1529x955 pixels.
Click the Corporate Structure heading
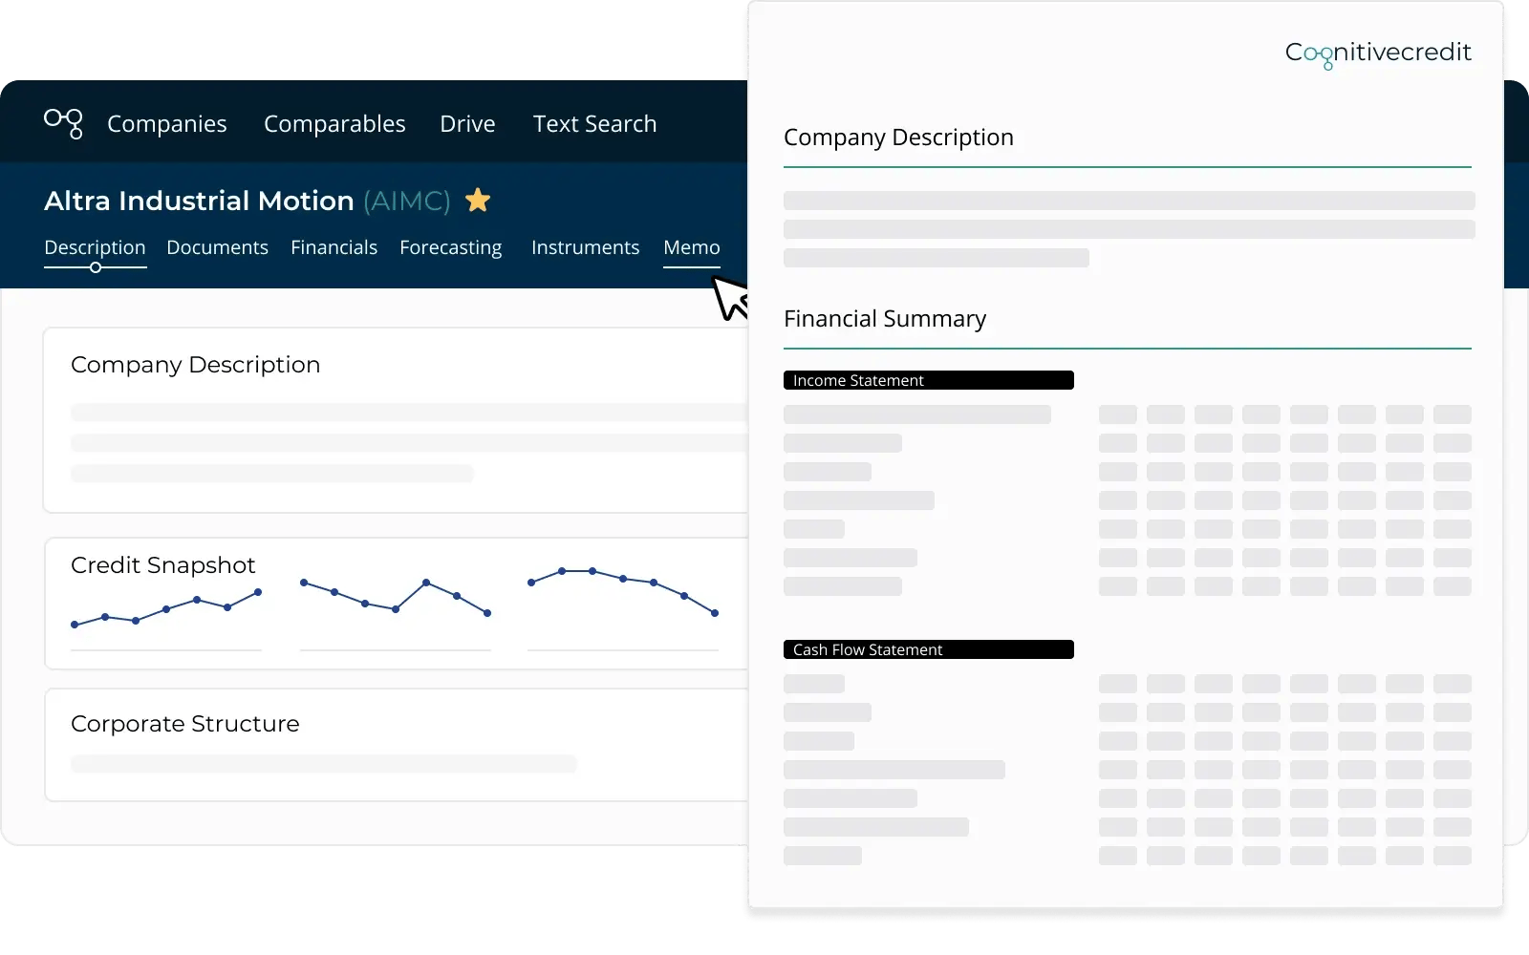[x=185, y=724]
